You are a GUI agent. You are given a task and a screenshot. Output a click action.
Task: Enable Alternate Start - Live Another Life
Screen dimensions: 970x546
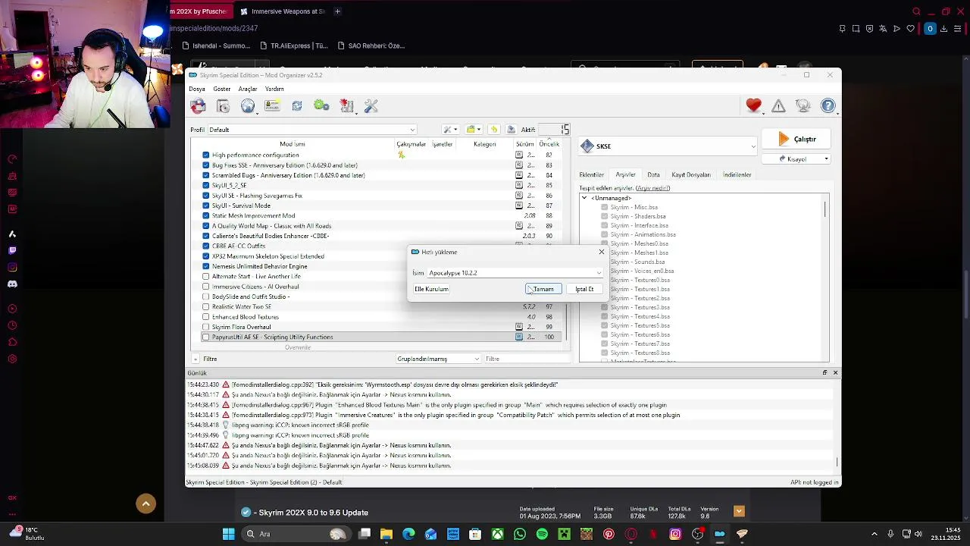205,276
